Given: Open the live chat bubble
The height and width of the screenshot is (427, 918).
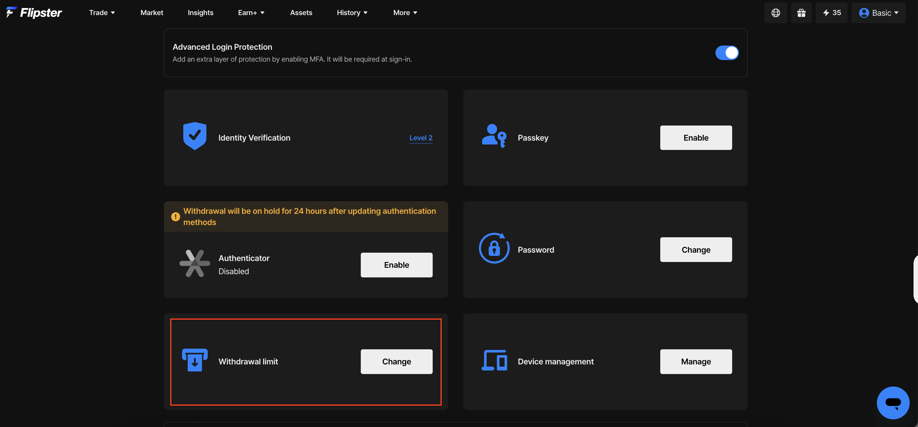Looking at the screenshot, I should click(893, 402).
